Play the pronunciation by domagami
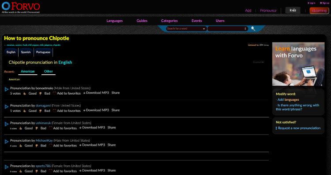This screenshot has height=175, width=331. [x=7, y=107]
